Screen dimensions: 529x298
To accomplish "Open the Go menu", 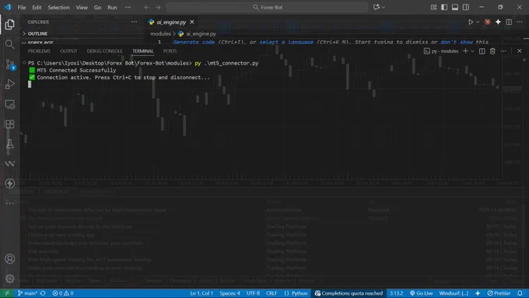I will (97, 7).
